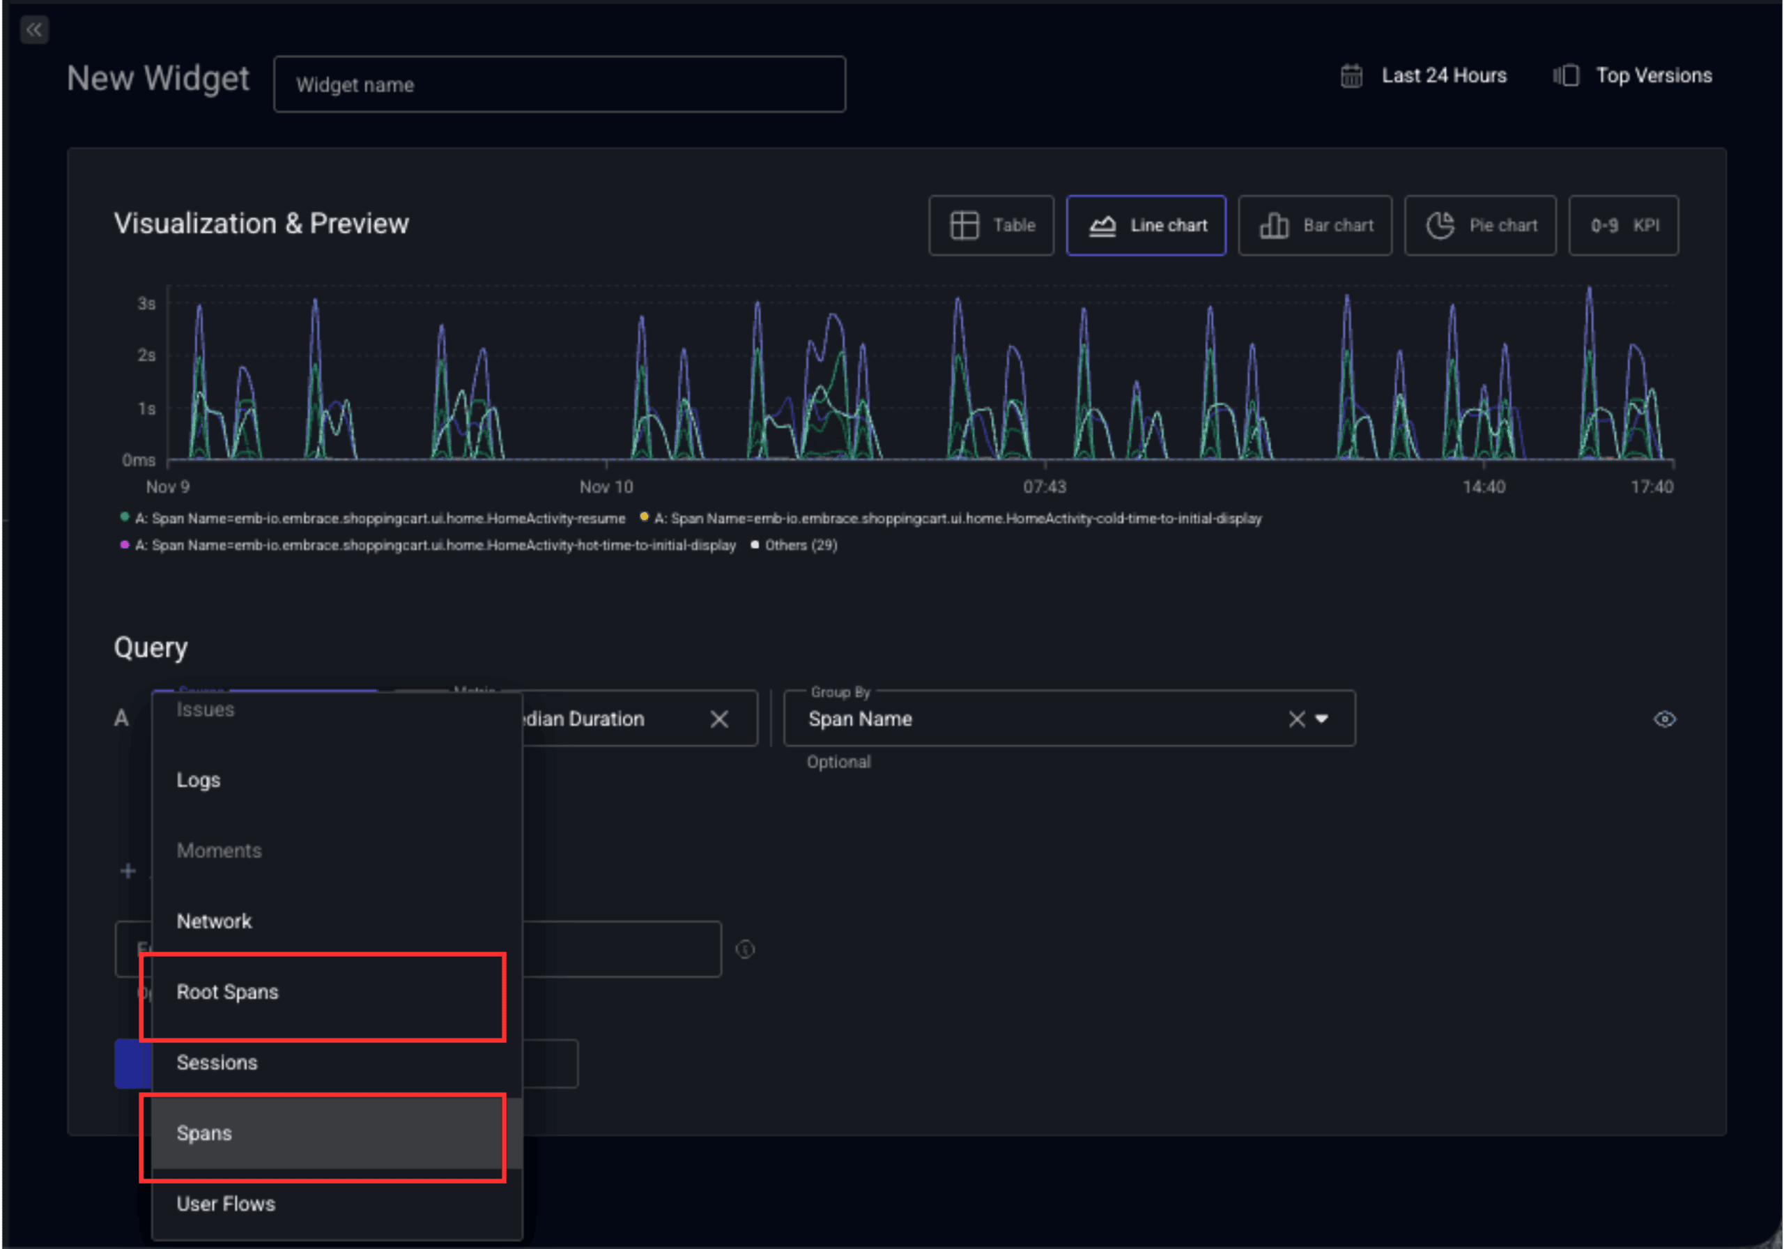Click the Widget name input field
The width and height of the screenshot is (1784, 1249).
[559, 85]
